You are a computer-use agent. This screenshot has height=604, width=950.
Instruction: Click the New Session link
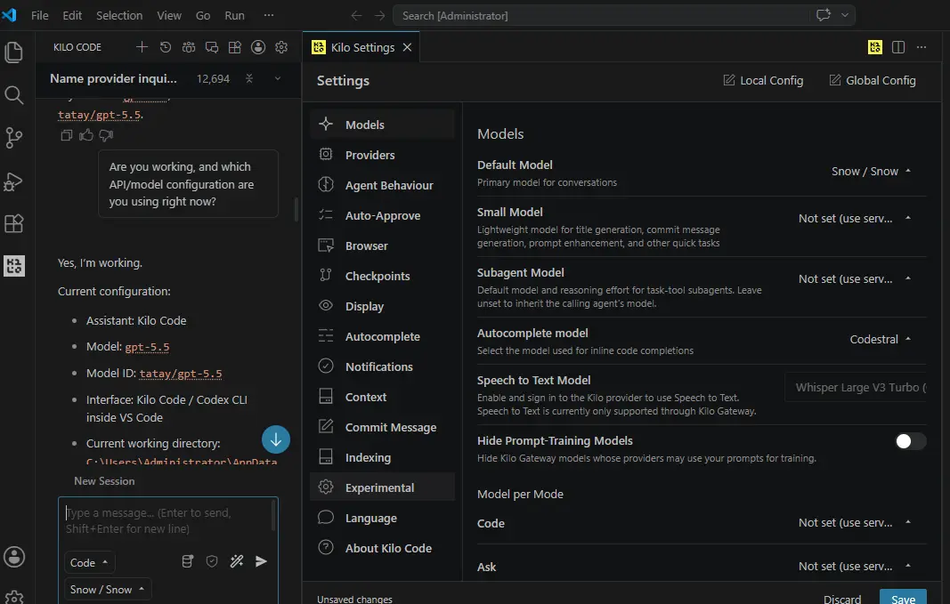pos(104,481)
